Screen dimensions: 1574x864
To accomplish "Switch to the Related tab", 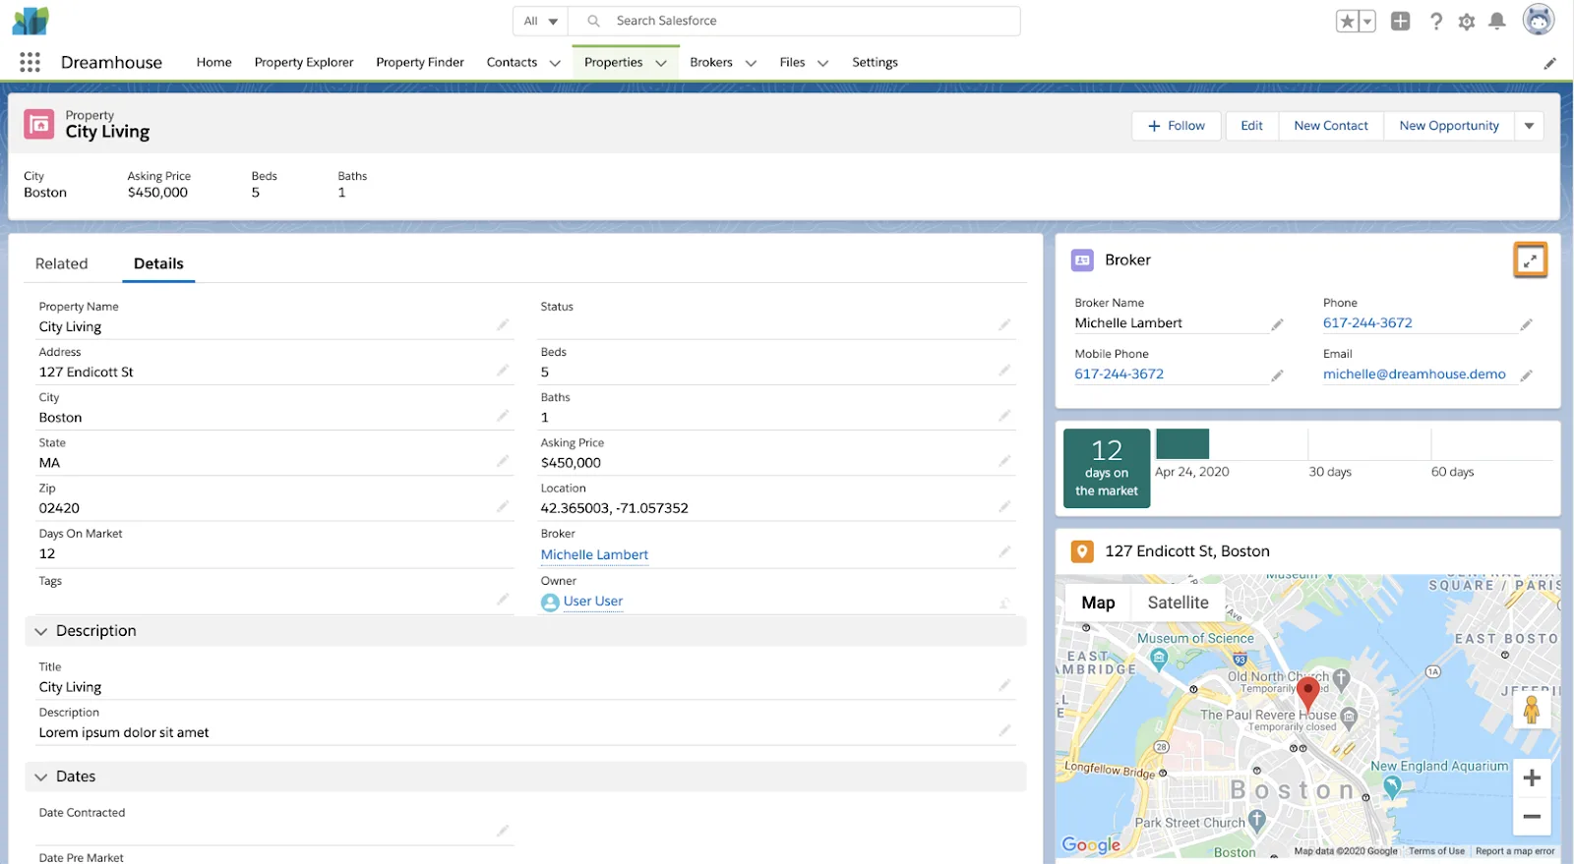I will pyautogui.click(x=62, y=263).
